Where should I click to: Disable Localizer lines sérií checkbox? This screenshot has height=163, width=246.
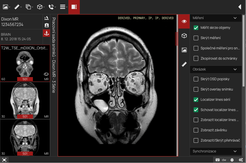coord(196,100)
